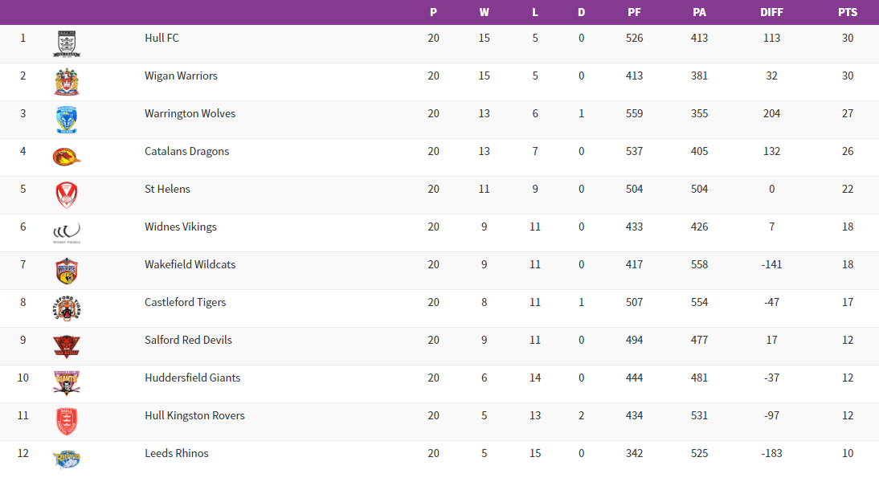Select the Wakefield Wildcats crest
Viewport: 879px width, 490px height.
(67, 271)
